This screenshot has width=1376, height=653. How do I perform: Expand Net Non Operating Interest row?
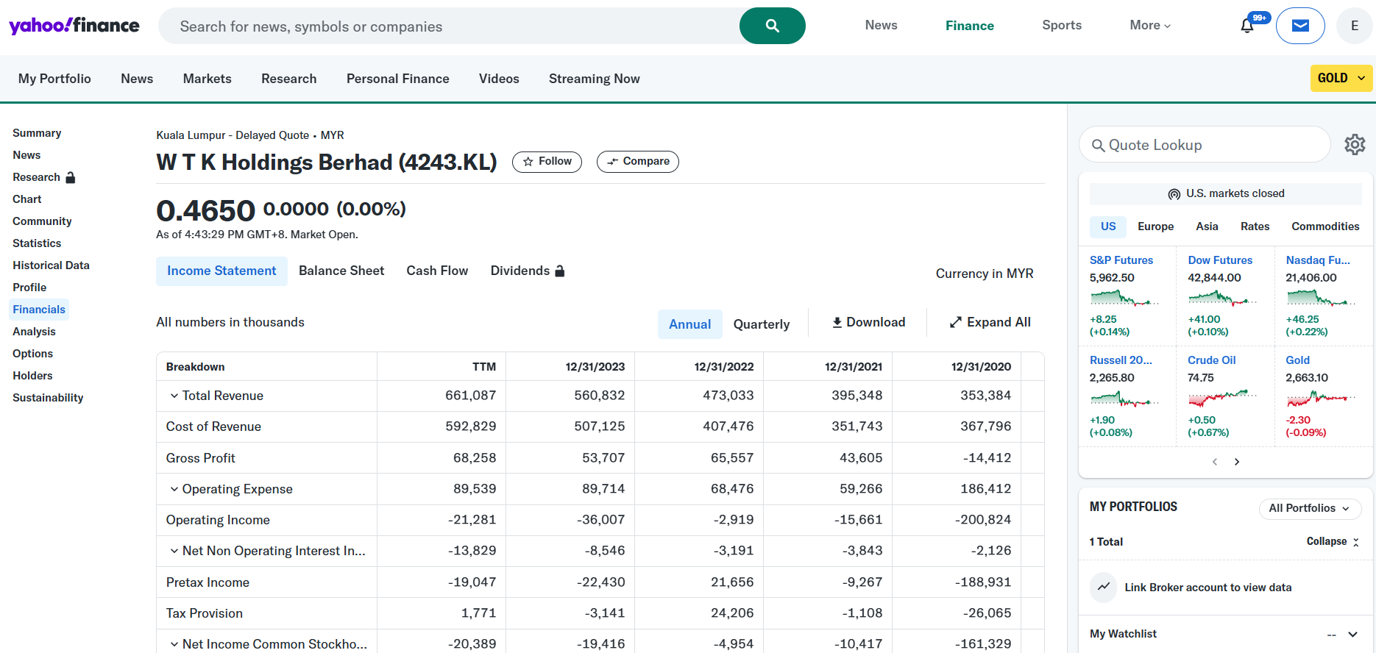174,551
